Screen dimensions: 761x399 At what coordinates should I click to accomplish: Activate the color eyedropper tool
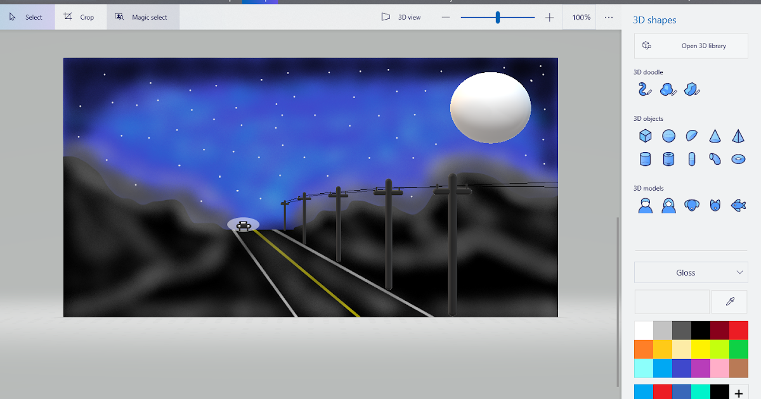(729, 301)
